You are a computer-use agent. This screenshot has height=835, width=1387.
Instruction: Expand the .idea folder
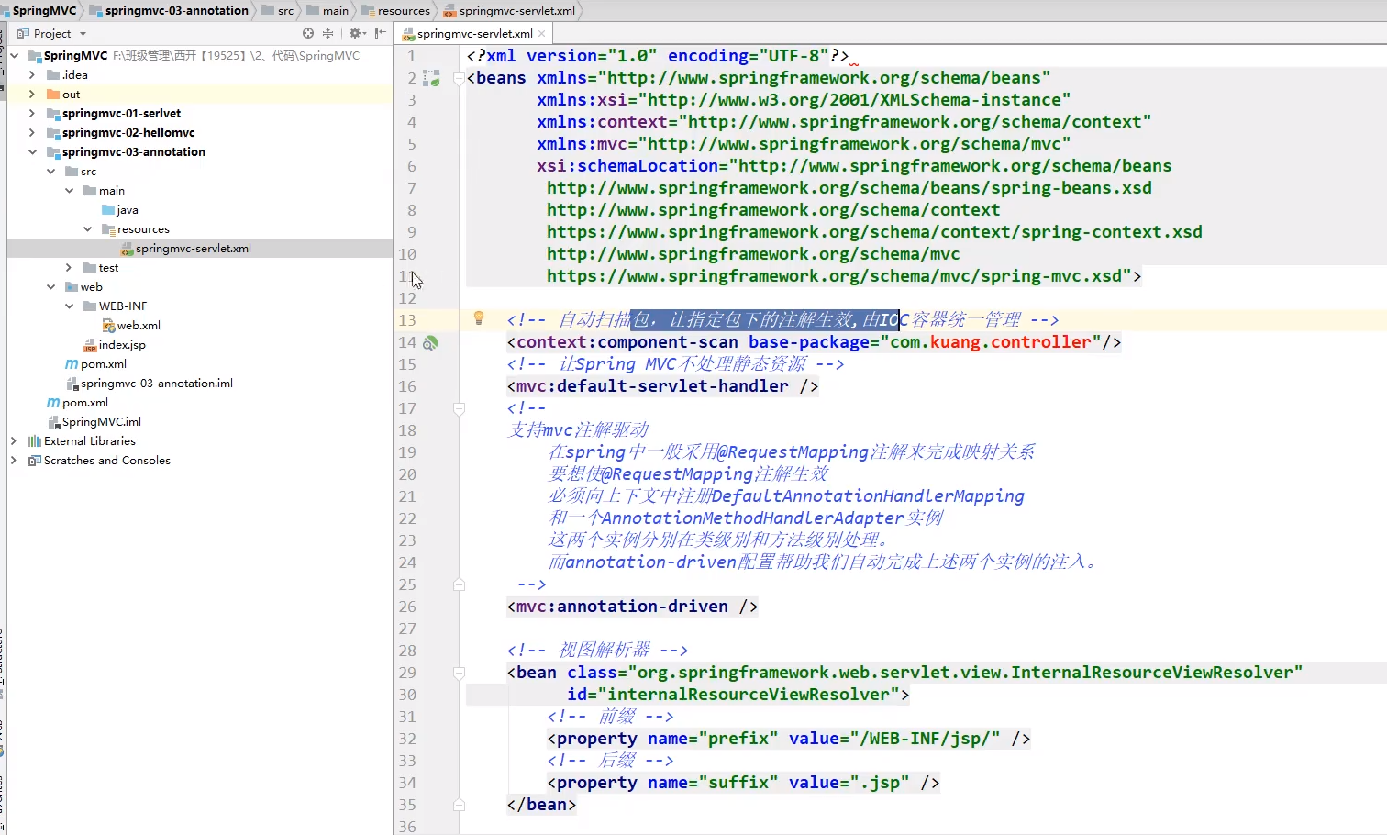(x=32, y=75)
